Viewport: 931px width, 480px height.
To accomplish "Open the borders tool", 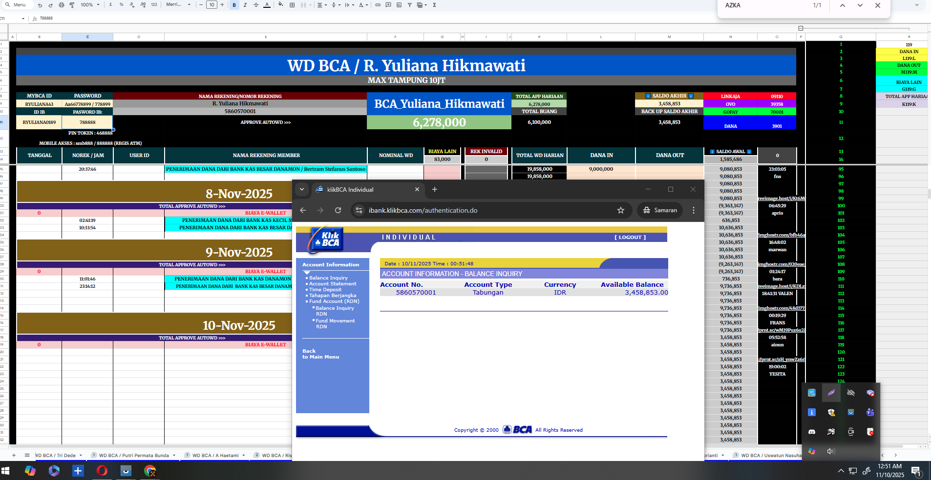I will click(292, 5).
